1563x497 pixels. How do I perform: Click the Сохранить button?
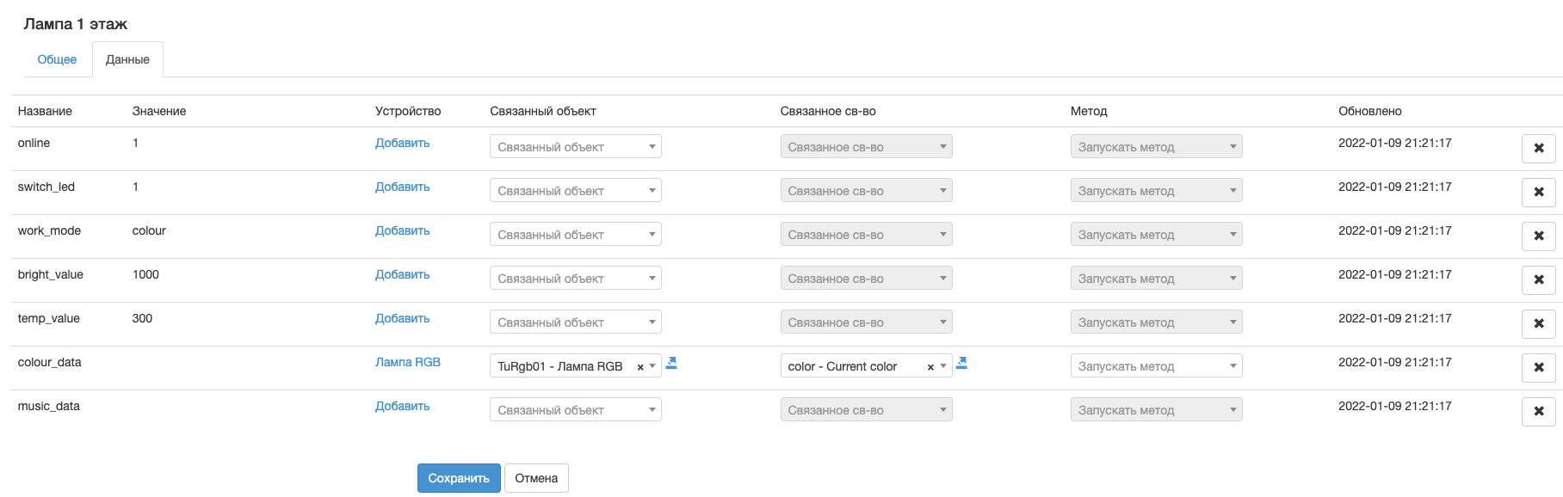pos(459,478)
